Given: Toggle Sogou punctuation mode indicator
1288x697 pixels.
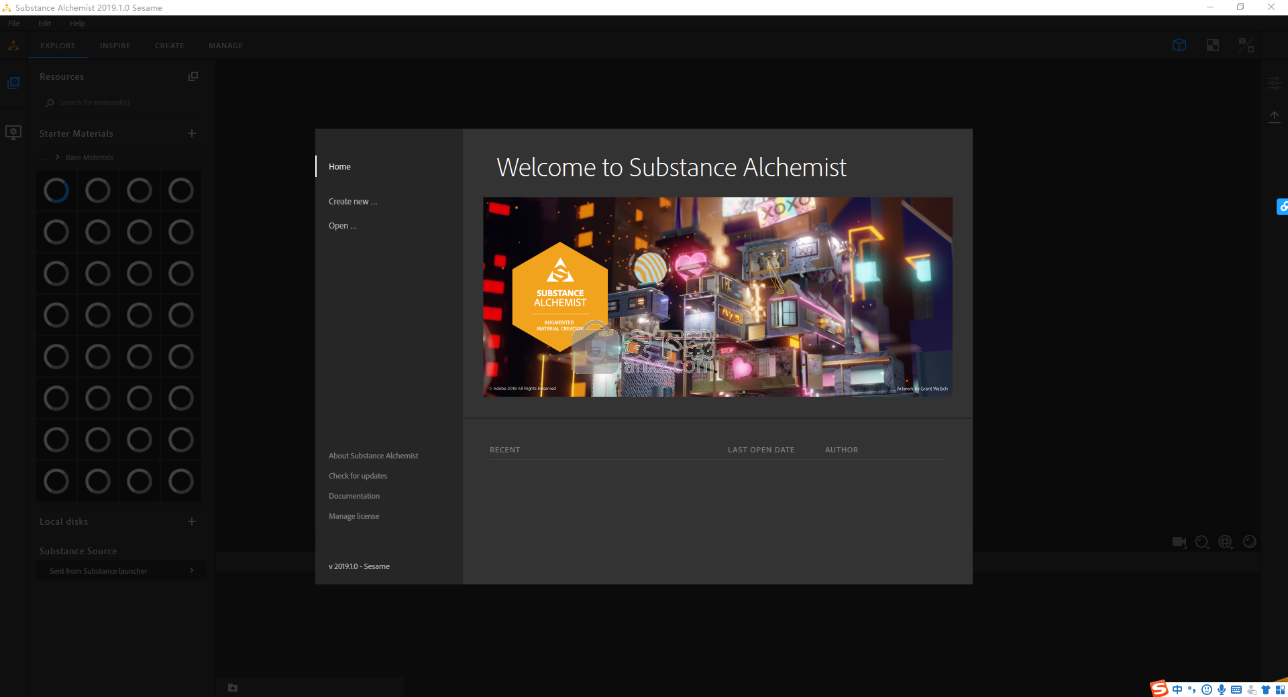Looking at the screenshot, I should 1192,690.
